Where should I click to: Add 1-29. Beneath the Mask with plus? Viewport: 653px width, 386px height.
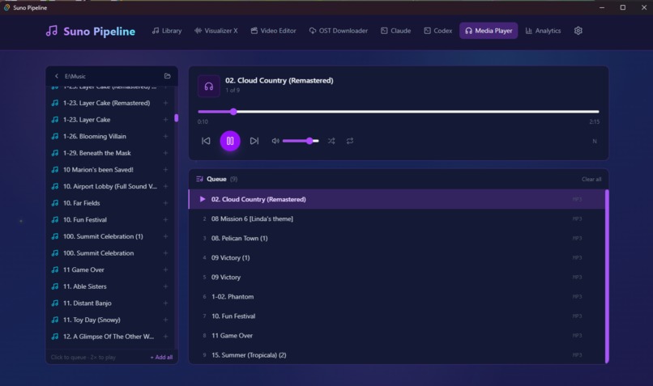(165, 153)
